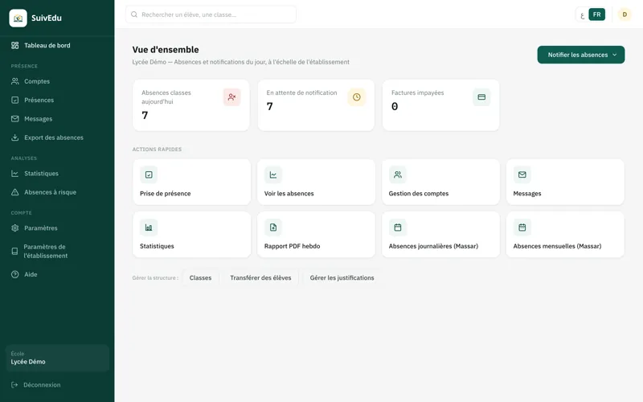Switch language to Arabic
Screen dimensions: 643x402
(x=582, y=15)
